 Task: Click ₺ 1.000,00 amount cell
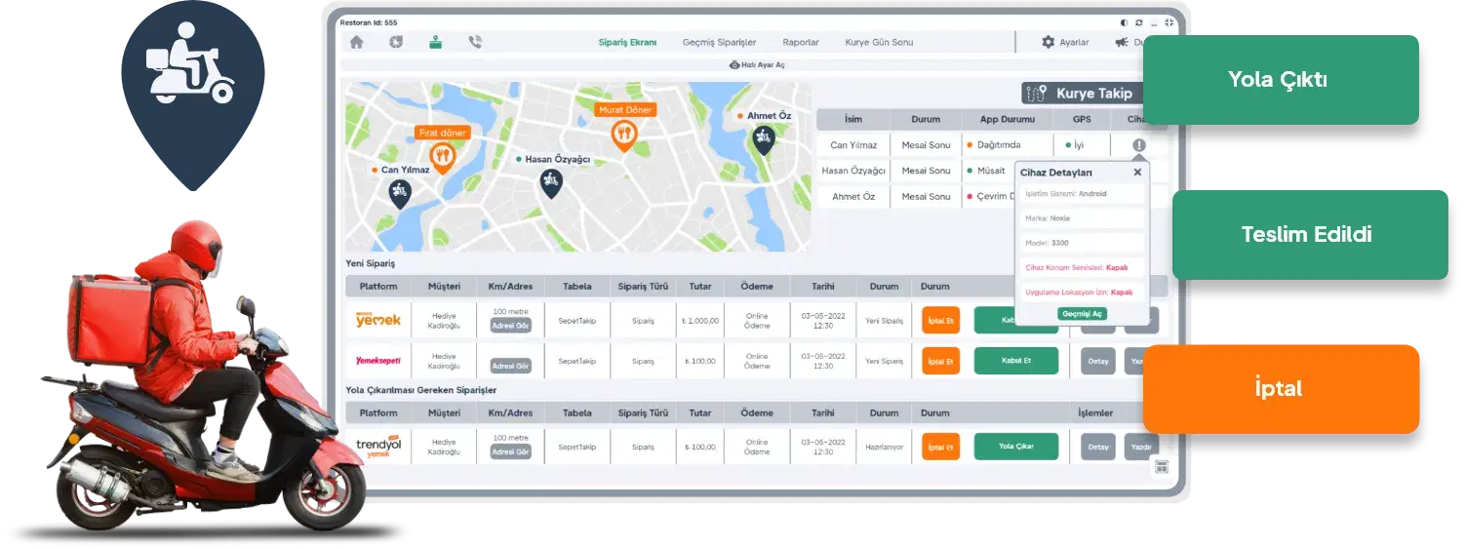click(x=700, y=320)
